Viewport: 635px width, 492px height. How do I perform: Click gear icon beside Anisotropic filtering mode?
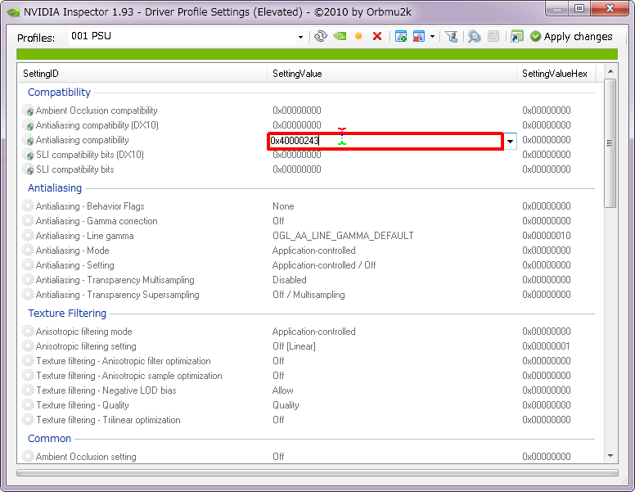(x=28, y=332)
